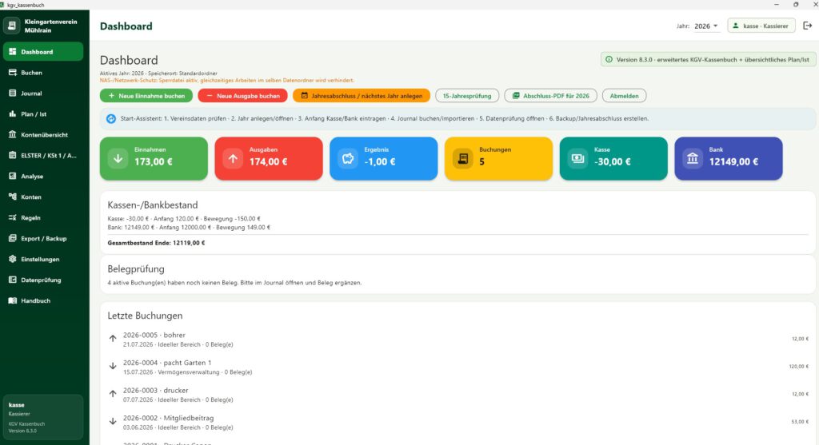Click the kasse · Kassierer user button
Screen dimensions: 819x445
pos(761,26)
